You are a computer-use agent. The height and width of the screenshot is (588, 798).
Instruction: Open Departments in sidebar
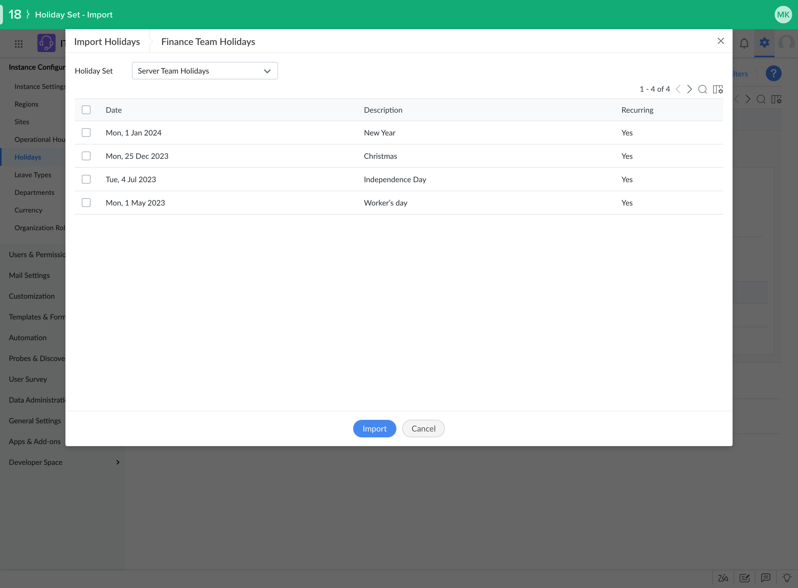click(34, 193)
